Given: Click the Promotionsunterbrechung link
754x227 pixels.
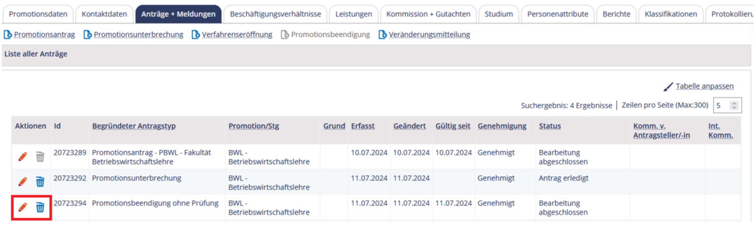Looking at the screenshot, I should (x=138, y=35).
